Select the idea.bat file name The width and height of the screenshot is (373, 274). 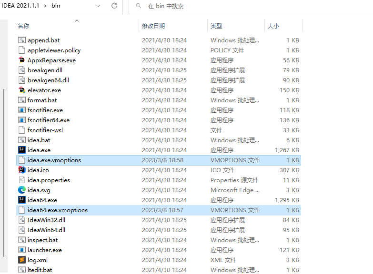tap(39, 140)
